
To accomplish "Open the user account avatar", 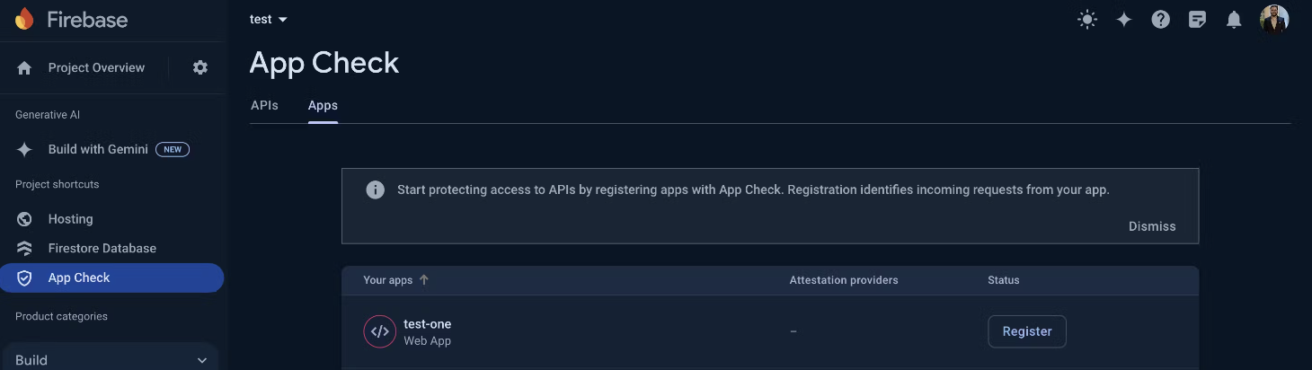I will coord(1274,19).
